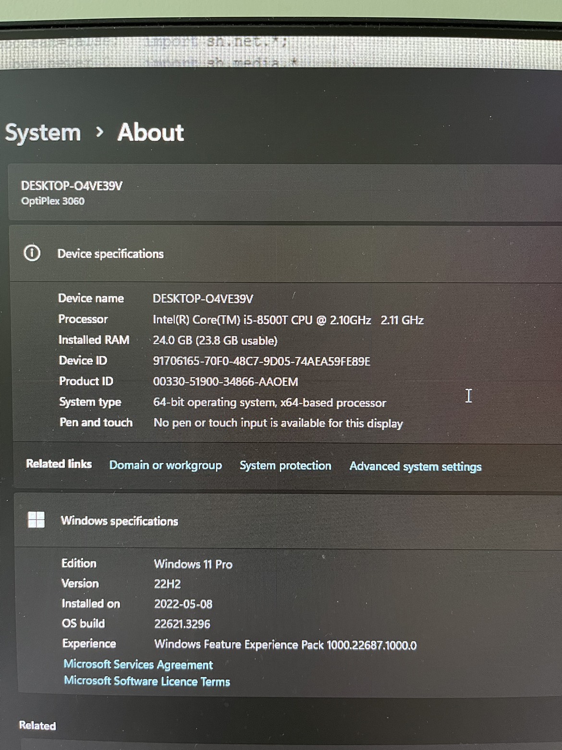Click the Related links label
Viewport: 562px width, 750px height.
(59, 464)
